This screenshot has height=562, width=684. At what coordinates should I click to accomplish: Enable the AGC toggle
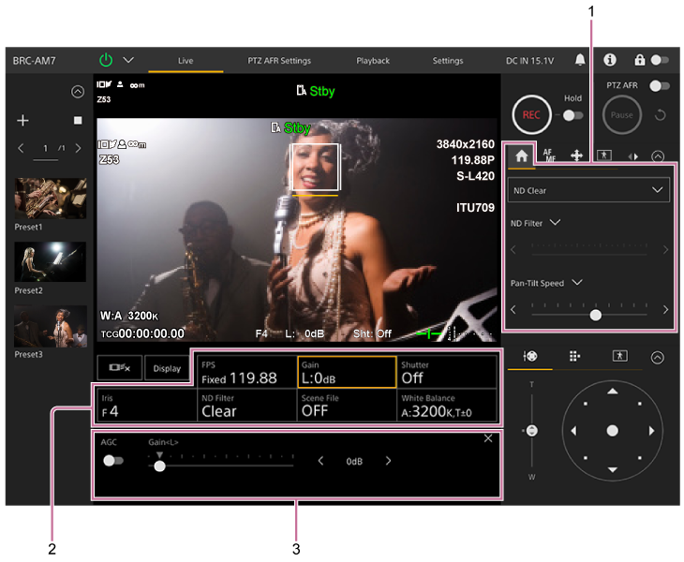[113, 461]
